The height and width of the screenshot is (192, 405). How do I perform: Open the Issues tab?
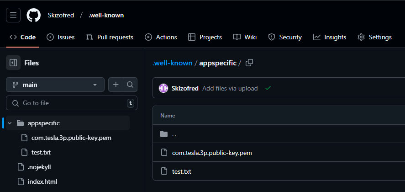click(x=61, y=37)
